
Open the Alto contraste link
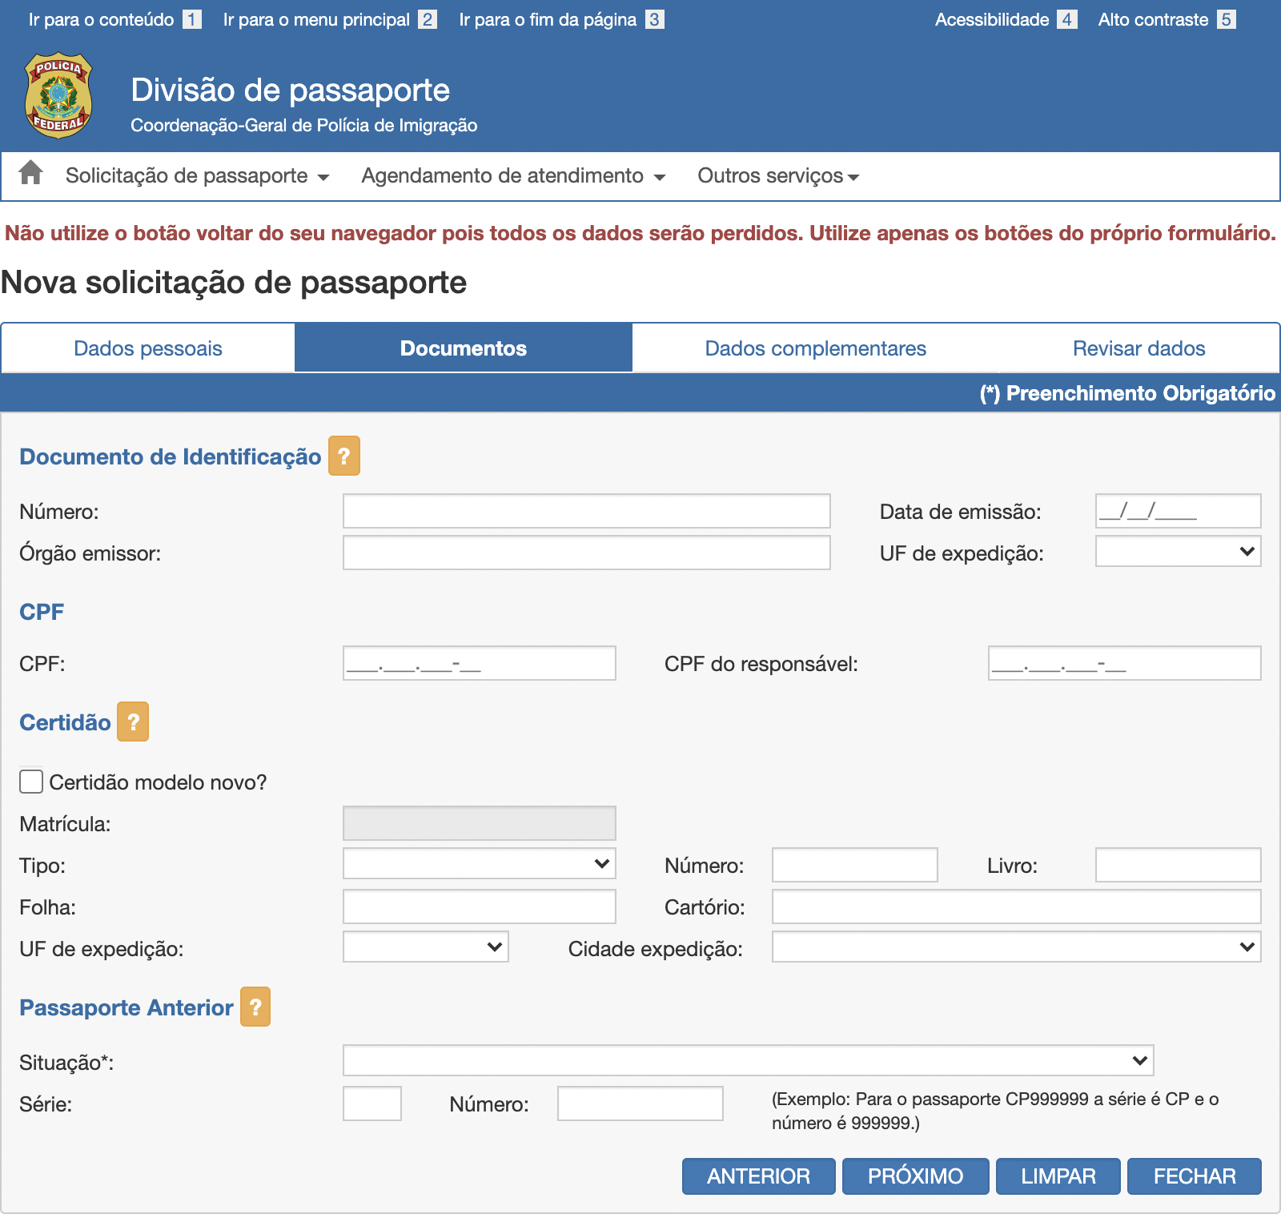pos(1153,18)
